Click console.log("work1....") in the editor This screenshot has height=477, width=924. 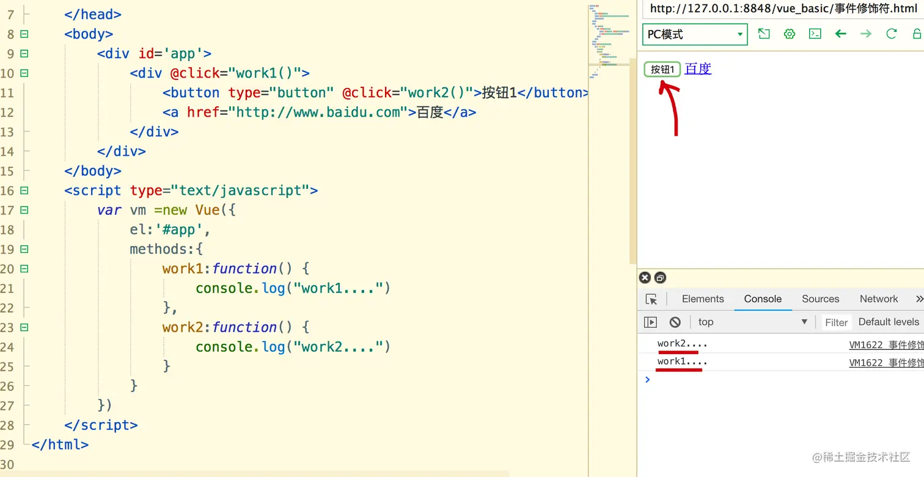[293, 288]
